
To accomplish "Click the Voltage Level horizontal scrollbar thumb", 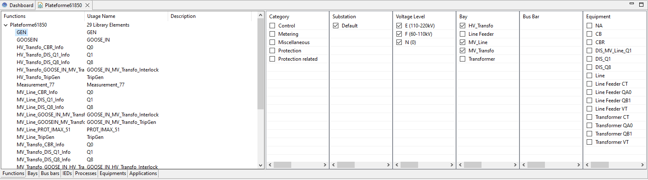I will (409, 165).
